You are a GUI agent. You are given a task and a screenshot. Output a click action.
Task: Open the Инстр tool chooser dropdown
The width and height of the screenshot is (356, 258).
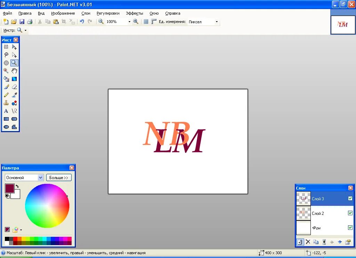(x=25, y=30)
